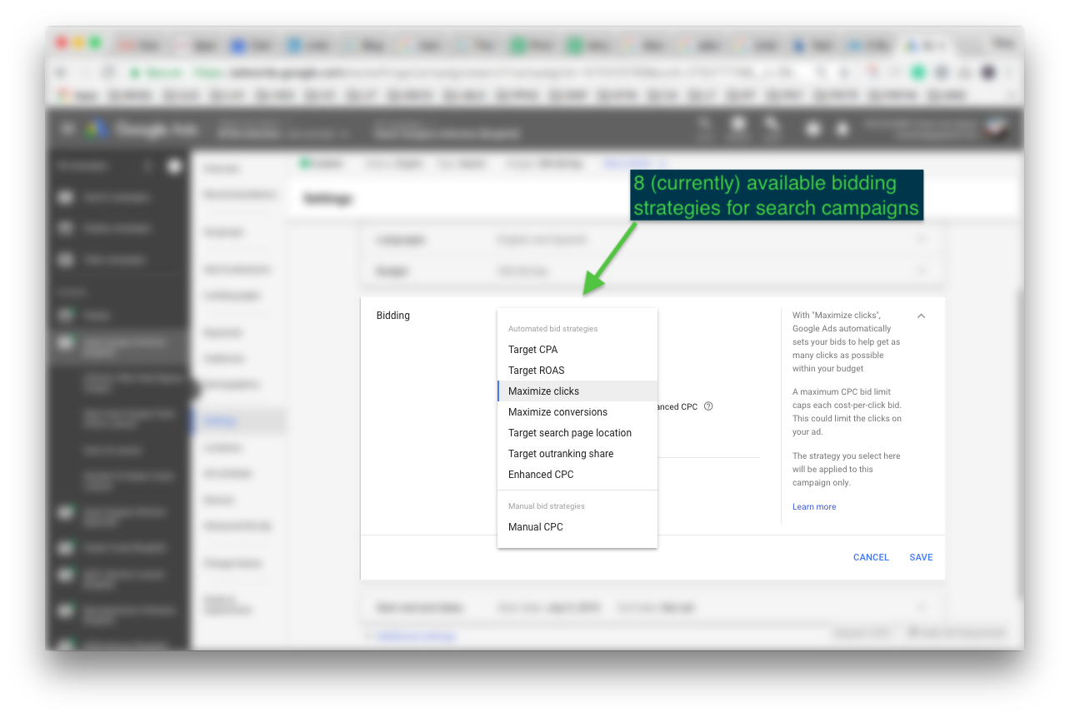Screen dimensions: 1070x717
Task: Choose Enhanced CPC in automated strategies
Action: (577, 475)
